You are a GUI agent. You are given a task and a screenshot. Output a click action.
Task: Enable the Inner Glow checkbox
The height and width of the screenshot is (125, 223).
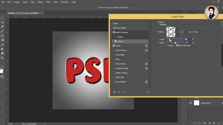click(x=114, y=55)
